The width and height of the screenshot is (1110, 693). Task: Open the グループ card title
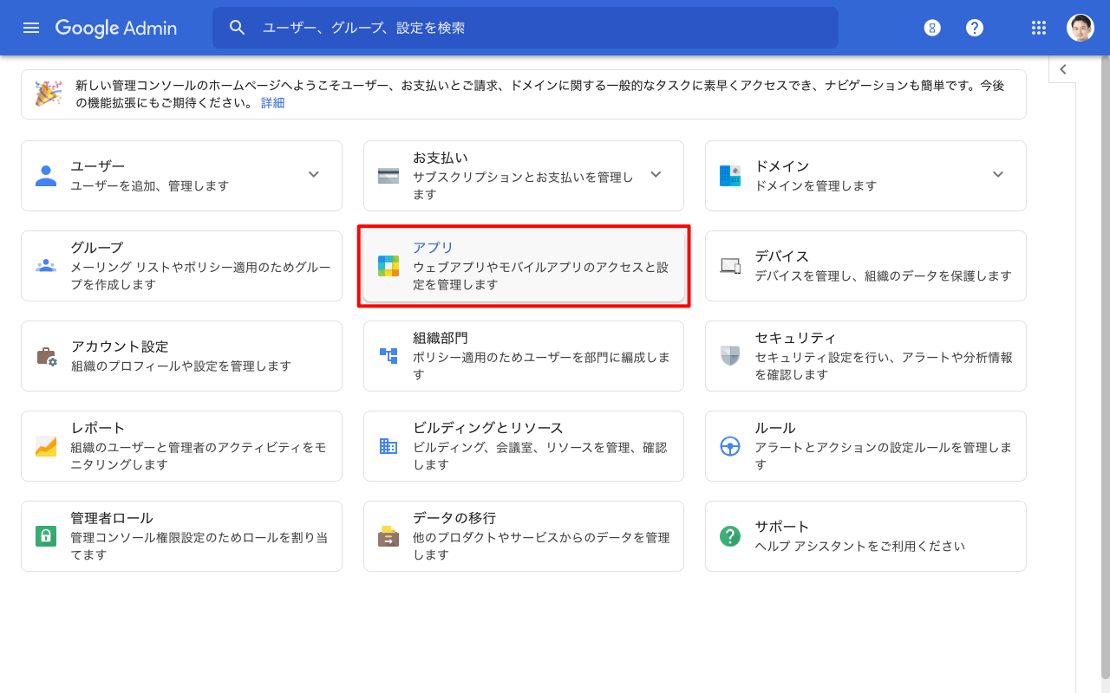coord(97,248)
